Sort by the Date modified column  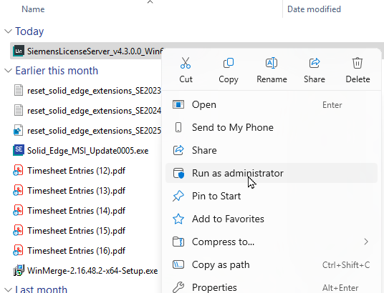click(x=314, y=9)
